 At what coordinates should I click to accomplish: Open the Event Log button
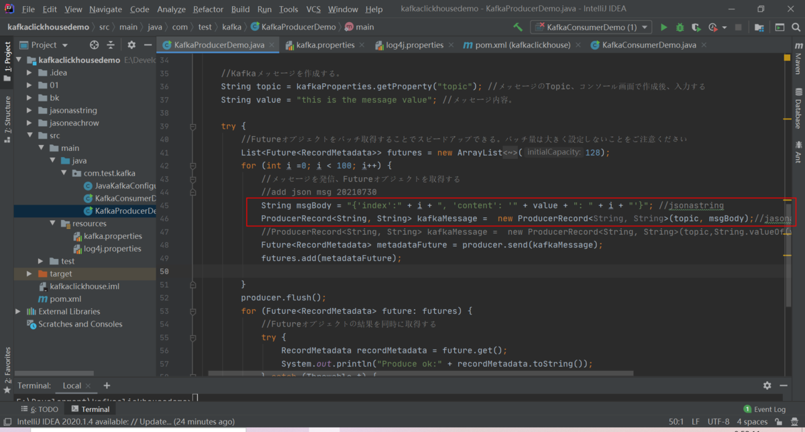[x=764, y=409]
